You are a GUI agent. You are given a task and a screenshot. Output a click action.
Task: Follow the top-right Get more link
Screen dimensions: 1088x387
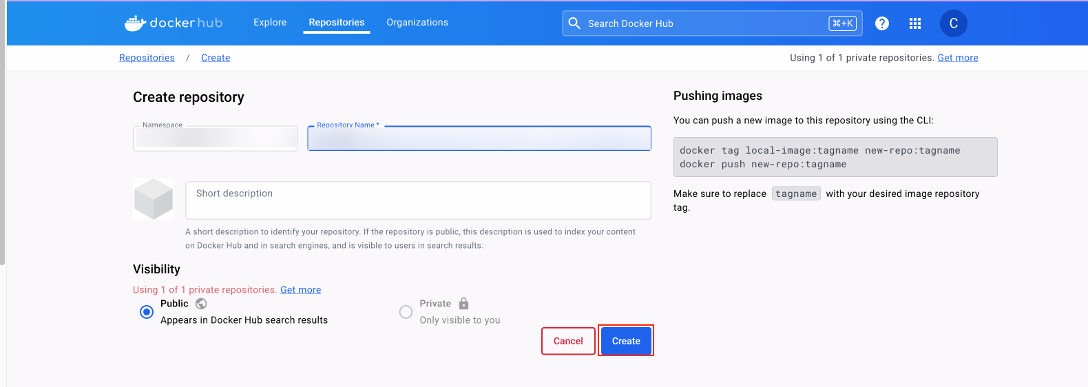click(x=957, y=58)
